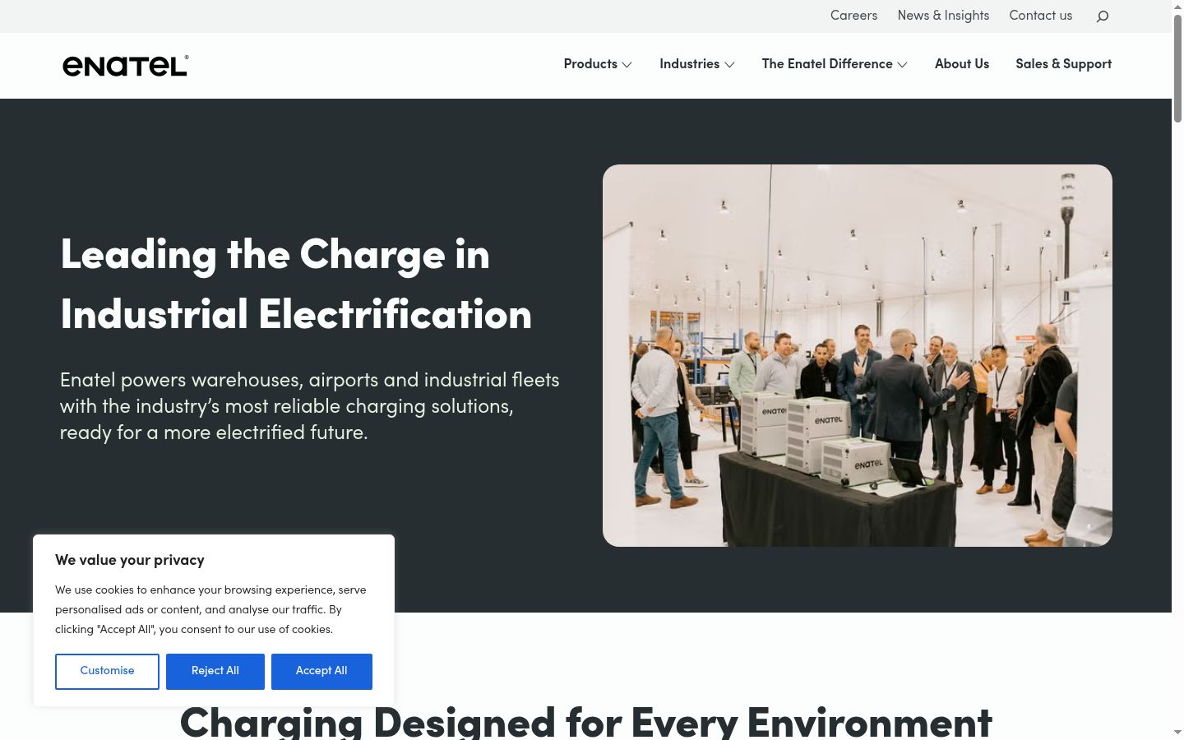Open the Products menu
The height and width of the screenshot is (740, 1184).
590,64
